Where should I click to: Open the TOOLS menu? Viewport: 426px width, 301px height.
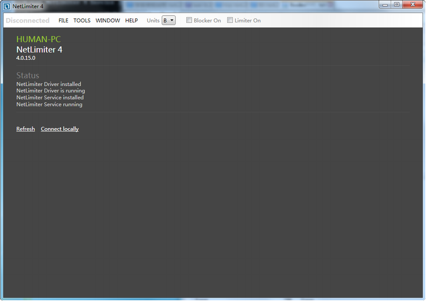(82, 20)
